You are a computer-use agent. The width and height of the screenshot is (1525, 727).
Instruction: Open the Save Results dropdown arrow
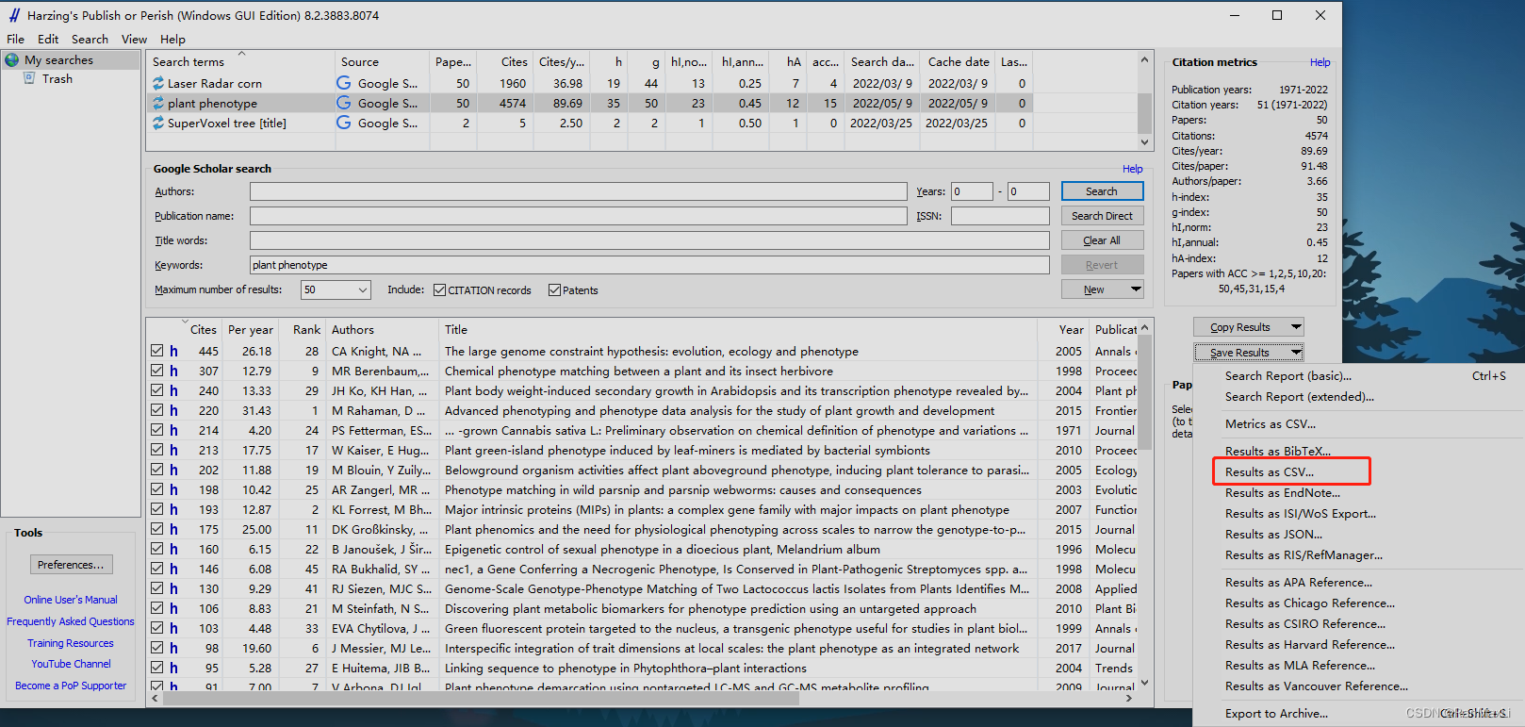pyautogui.click(x=1296, y=352)
